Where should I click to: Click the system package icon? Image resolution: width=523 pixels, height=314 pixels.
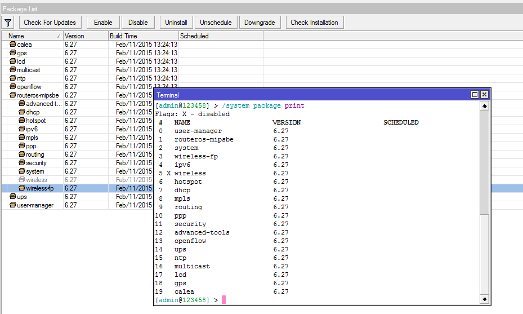(x=22, y=171)
